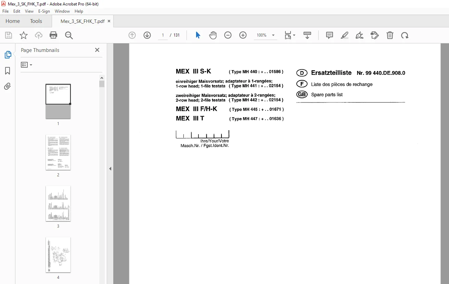Screen dimensions: 449x284
Task: Click 'Spare parts list' text
Action: pos(327,95)
